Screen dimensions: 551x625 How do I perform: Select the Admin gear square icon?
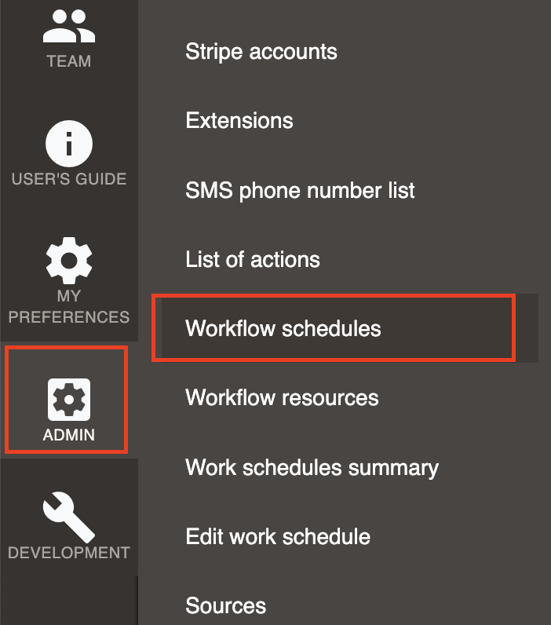(69, 400)
